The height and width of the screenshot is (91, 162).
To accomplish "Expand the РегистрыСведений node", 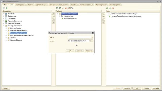I will pyautogui.click(x=4, y=23).
